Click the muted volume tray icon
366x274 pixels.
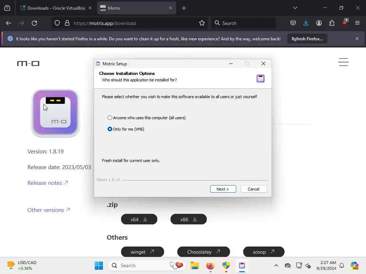tap(308, 265)
